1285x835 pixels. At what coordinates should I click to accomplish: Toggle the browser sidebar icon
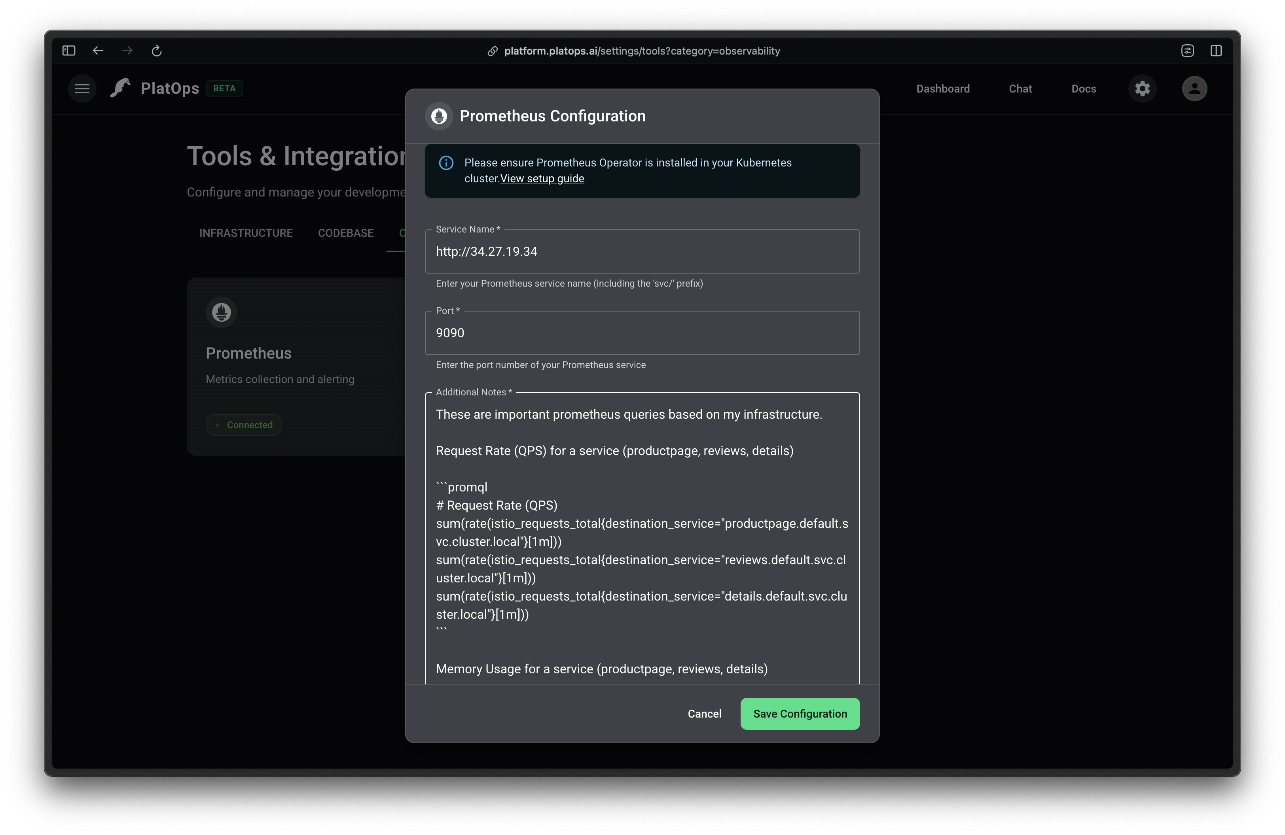(68, 51)
